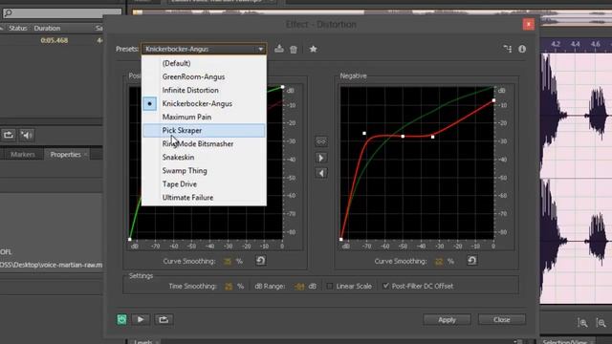Toggle effect power state button
This screenshot has height=344, width=612.
121,319
